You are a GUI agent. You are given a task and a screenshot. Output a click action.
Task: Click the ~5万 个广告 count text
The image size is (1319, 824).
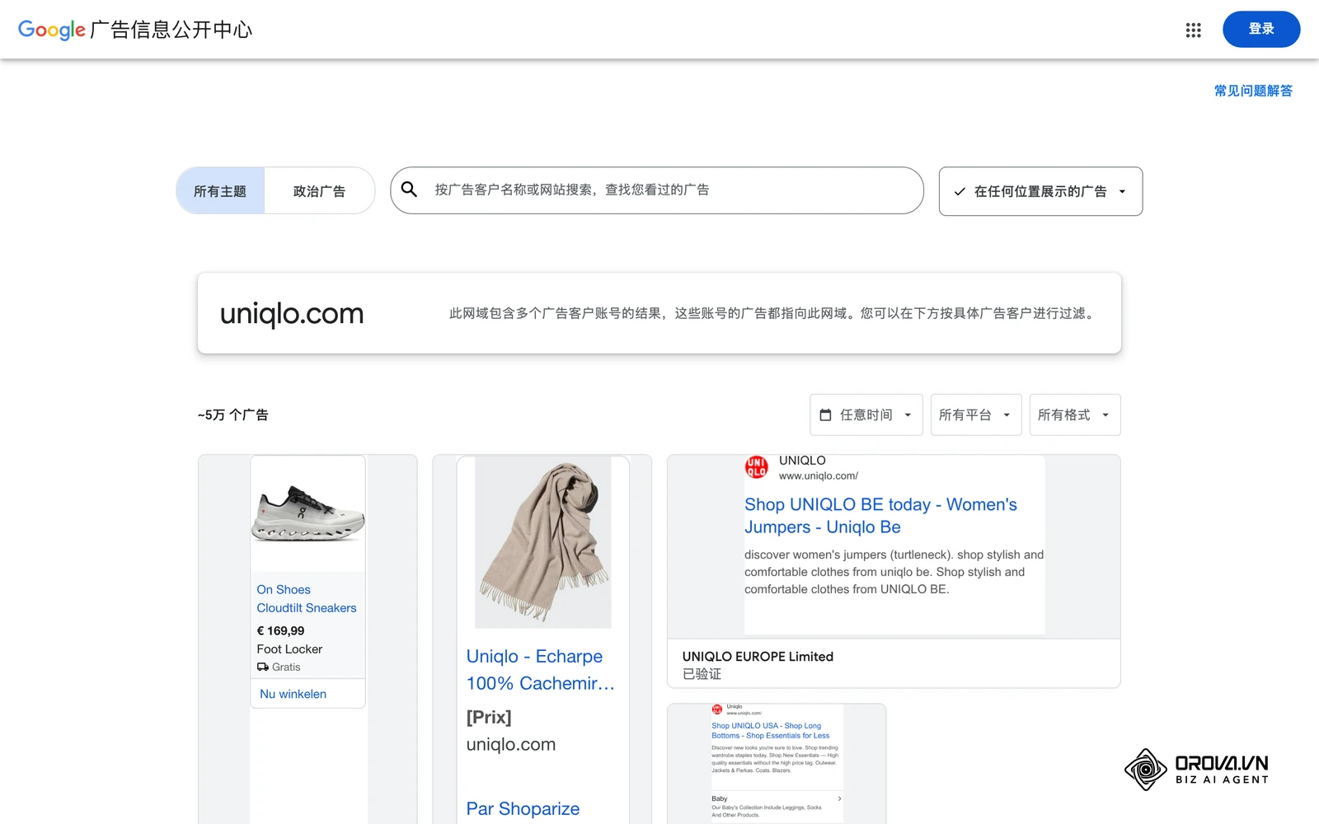[233, 414]
